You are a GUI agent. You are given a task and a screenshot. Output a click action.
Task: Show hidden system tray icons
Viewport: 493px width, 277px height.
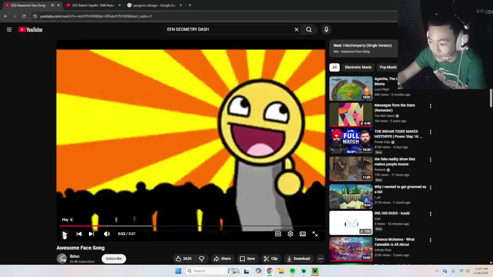tap(436, 271)
